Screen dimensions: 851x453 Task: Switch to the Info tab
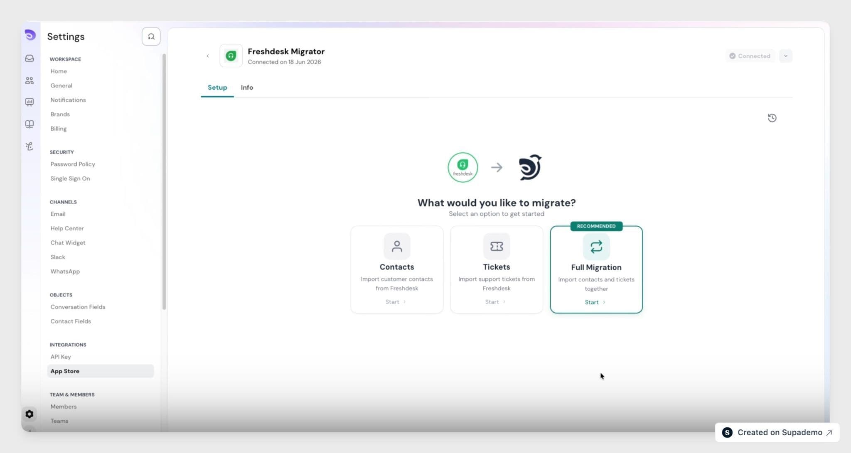tap(247, 88)
